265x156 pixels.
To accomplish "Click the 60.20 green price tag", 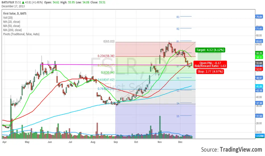I will coord(259,53).
